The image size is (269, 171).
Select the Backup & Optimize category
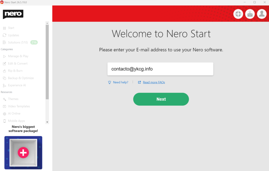[21, 78]
